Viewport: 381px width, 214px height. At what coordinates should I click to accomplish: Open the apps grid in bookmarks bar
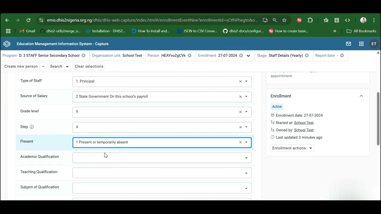pos(8,31)
